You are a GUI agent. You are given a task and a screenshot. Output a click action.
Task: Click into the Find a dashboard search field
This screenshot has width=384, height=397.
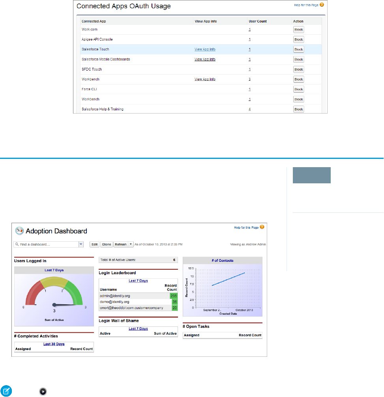tap(49, 244)
